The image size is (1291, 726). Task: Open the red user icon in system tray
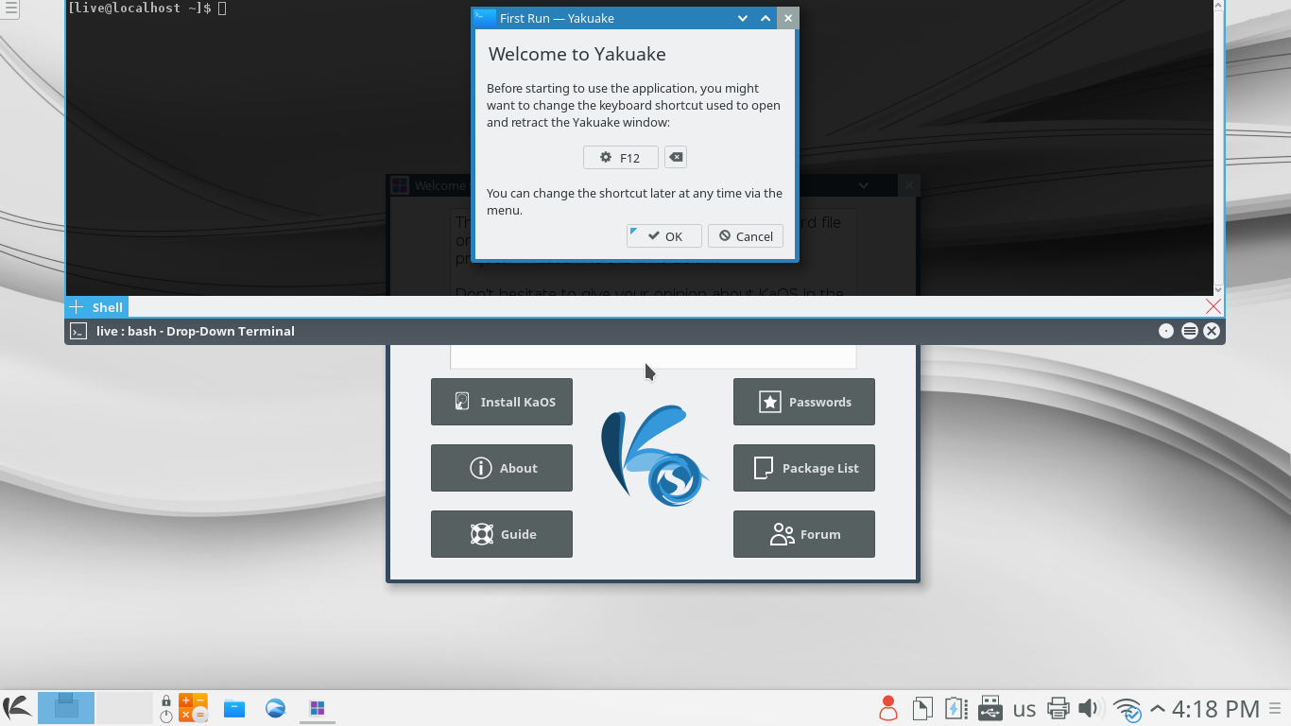pos(888,708)
